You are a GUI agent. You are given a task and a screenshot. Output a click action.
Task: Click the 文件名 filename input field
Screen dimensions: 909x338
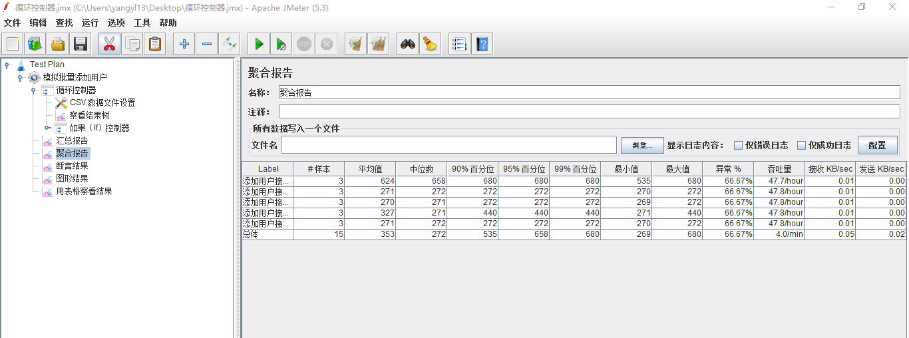point(449,145)
